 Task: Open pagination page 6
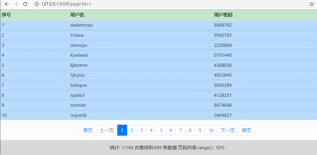click(x=171, y=130)
